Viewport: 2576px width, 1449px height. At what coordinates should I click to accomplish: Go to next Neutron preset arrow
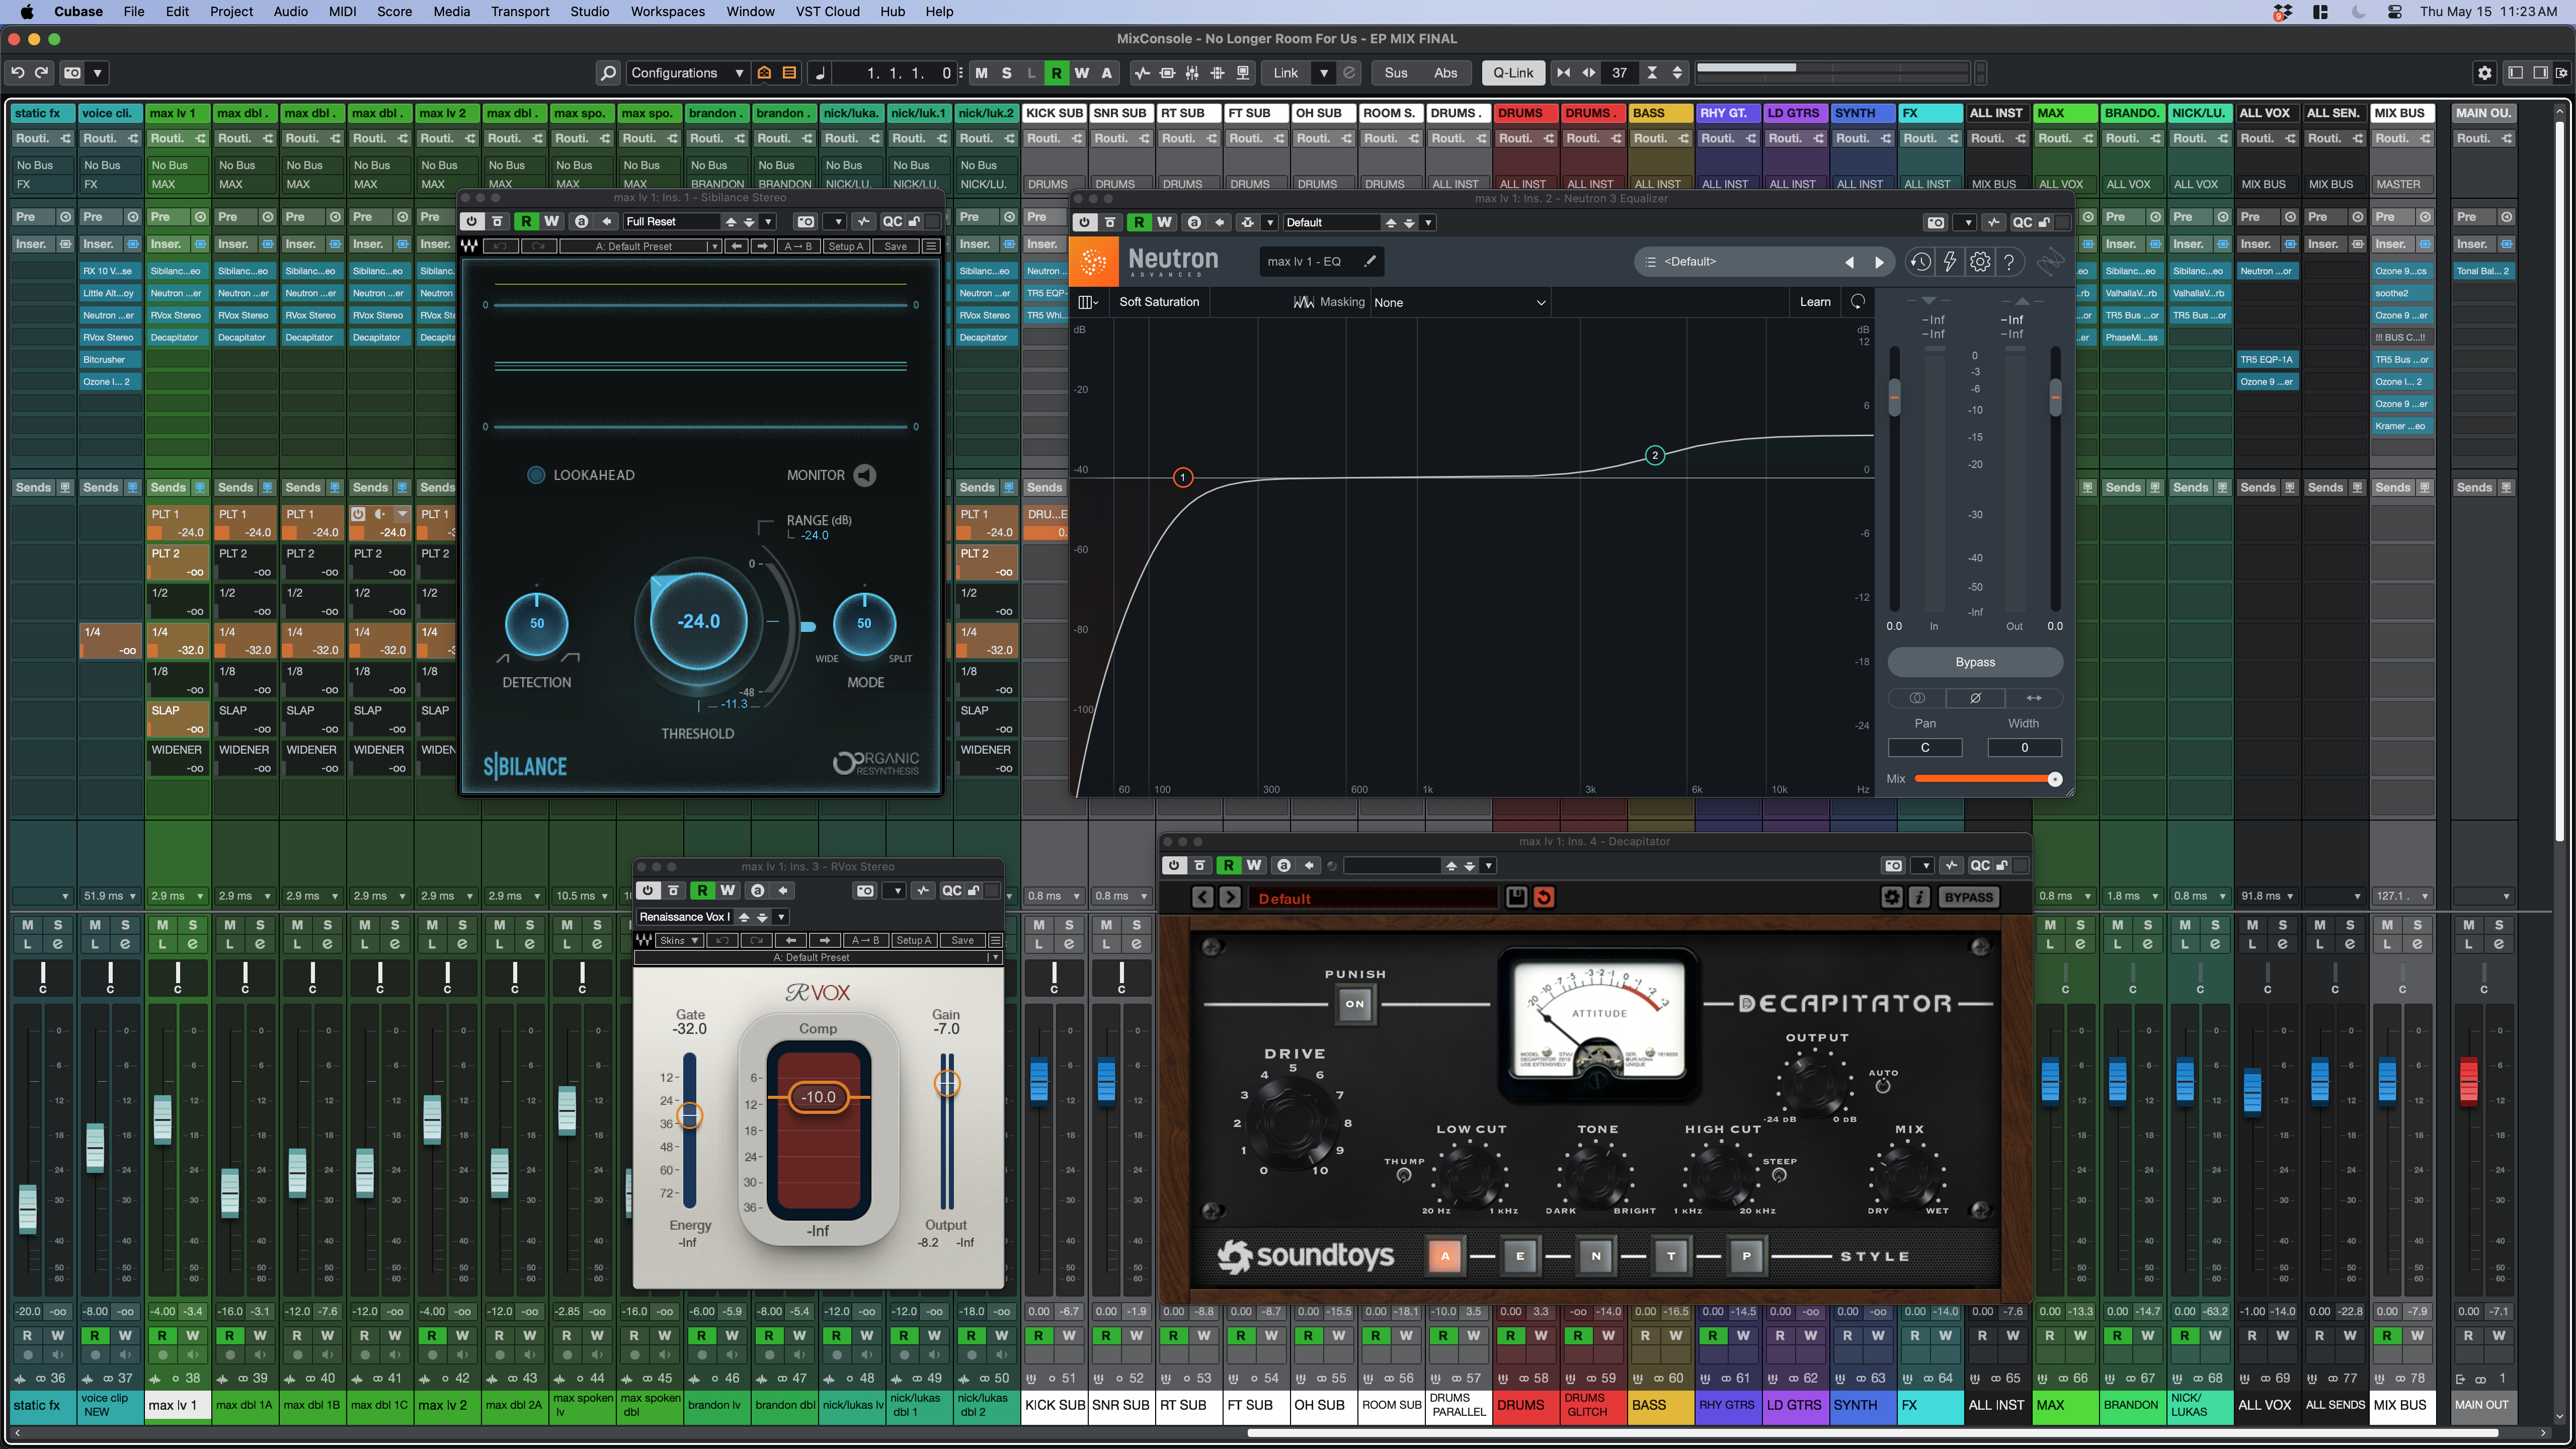(x=1879, y=262)
